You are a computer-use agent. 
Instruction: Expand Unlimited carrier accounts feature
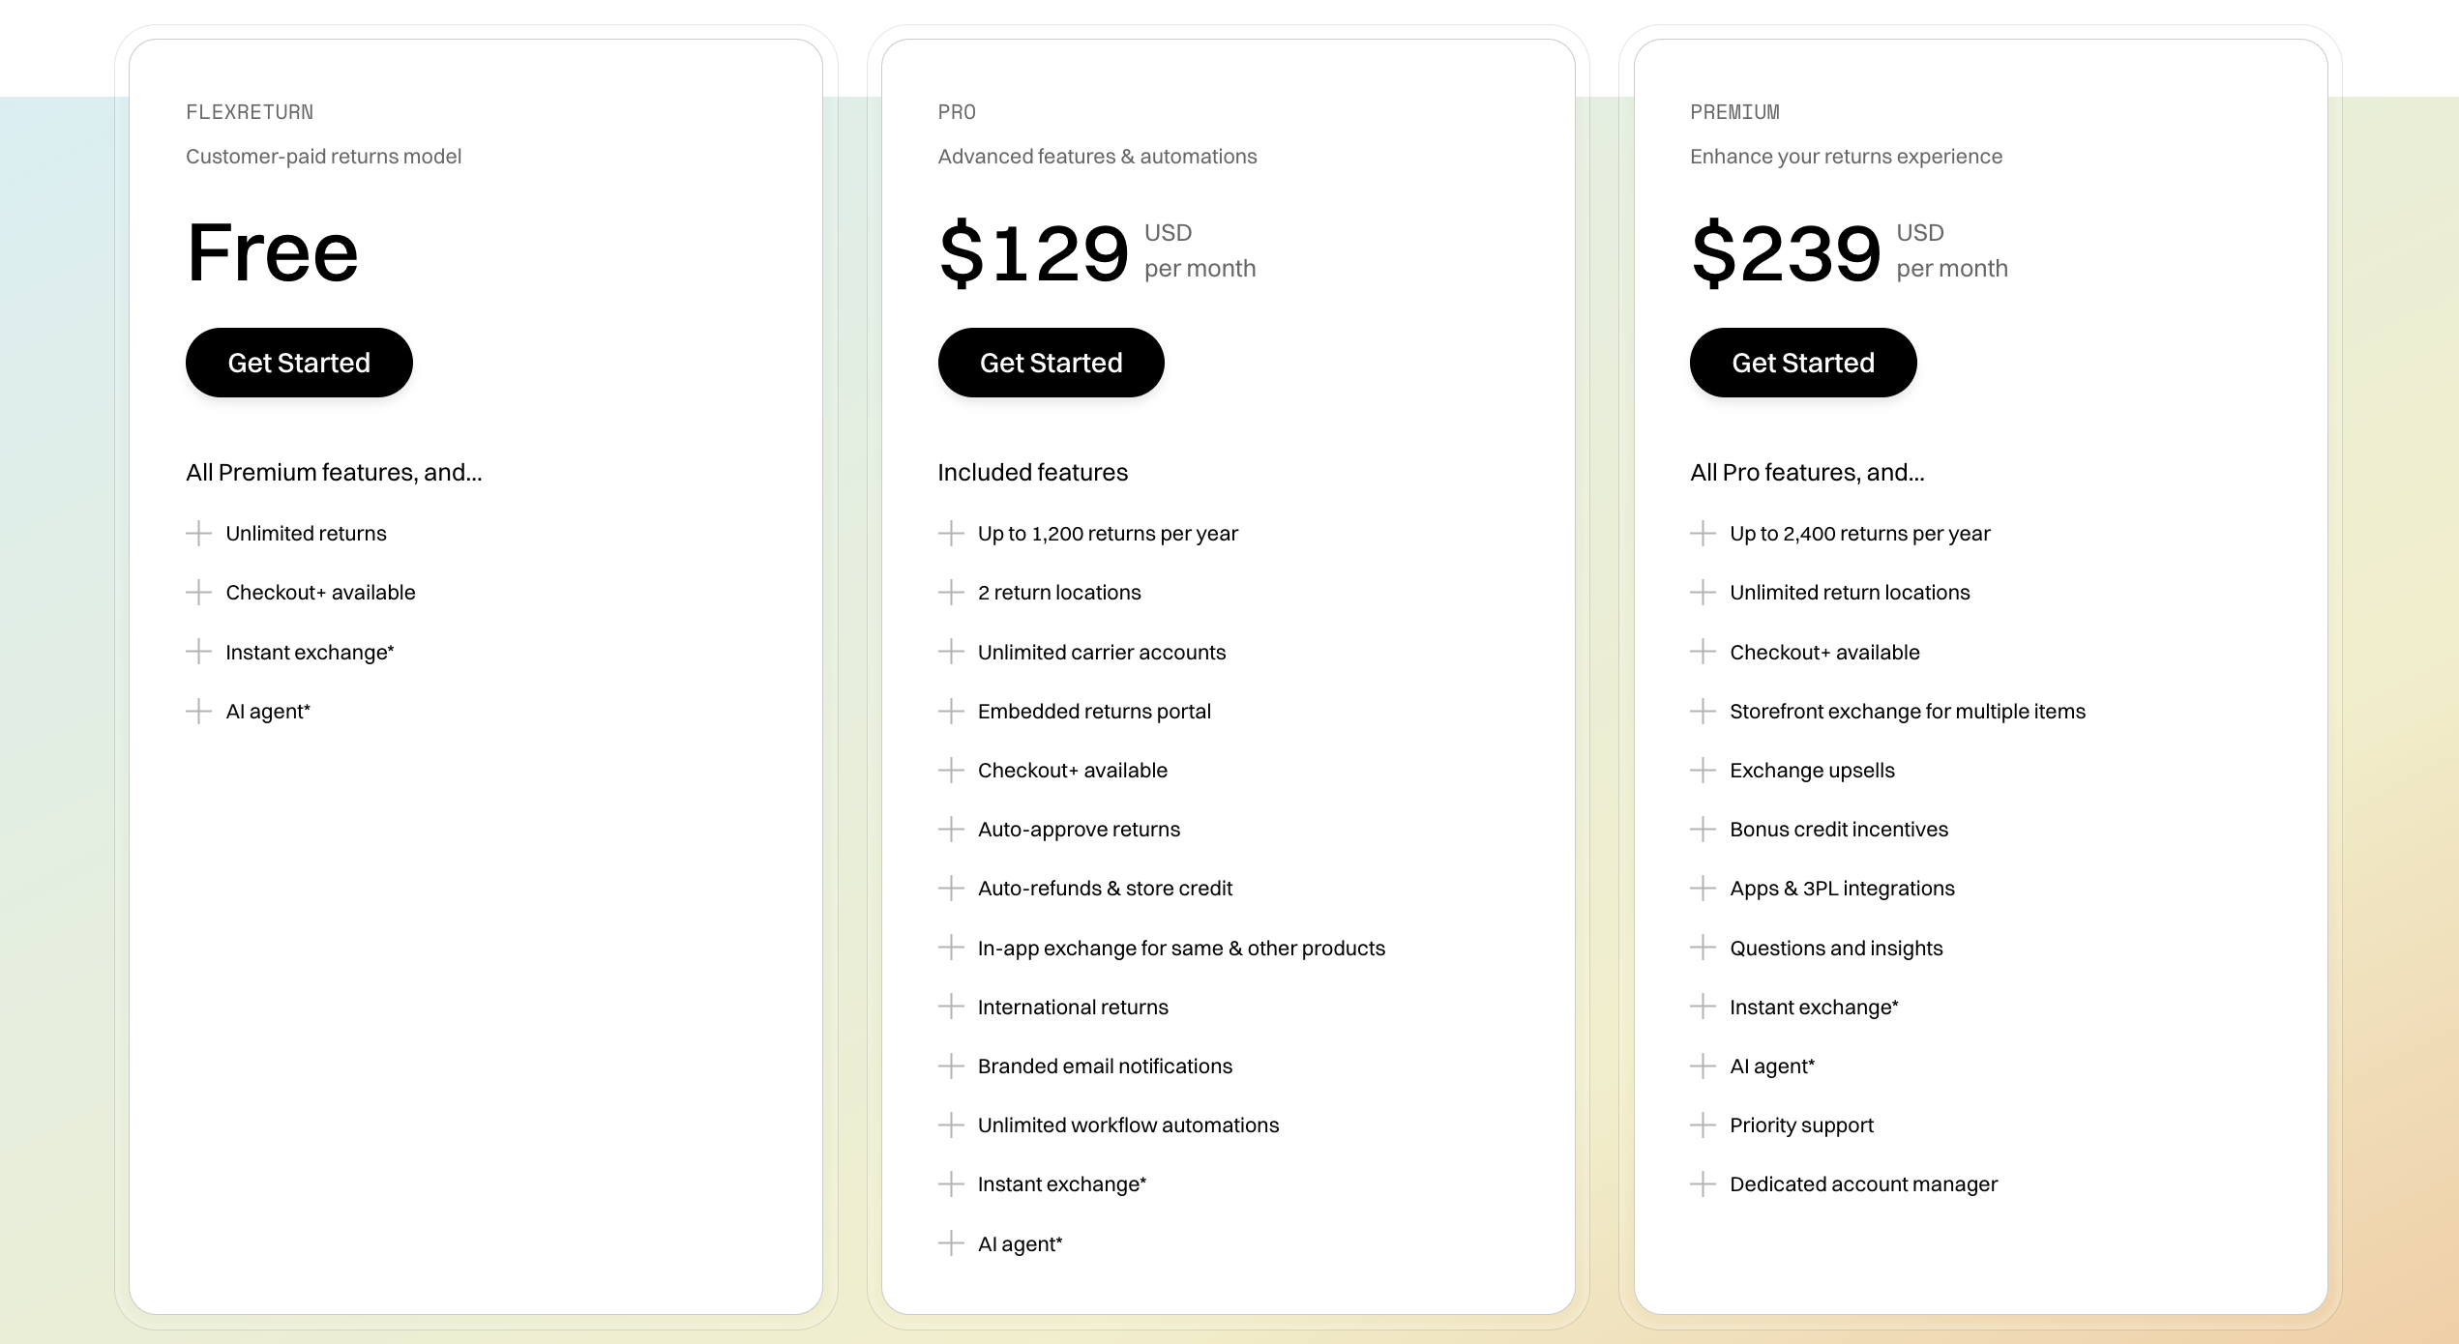[951, 653]
